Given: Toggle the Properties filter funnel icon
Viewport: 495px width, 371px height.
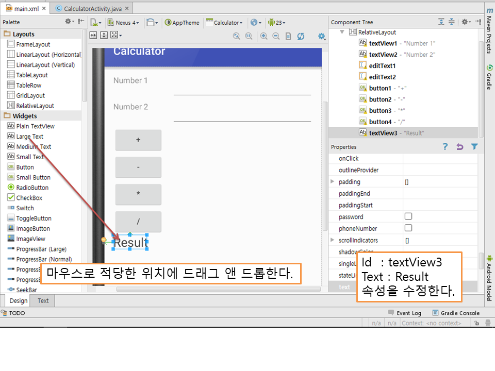Looking at the screenshot, I should pos(474,147).
